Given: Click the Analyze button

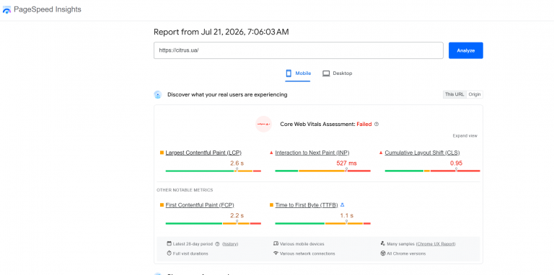Looking at the screenshot, I should (466, 50).
